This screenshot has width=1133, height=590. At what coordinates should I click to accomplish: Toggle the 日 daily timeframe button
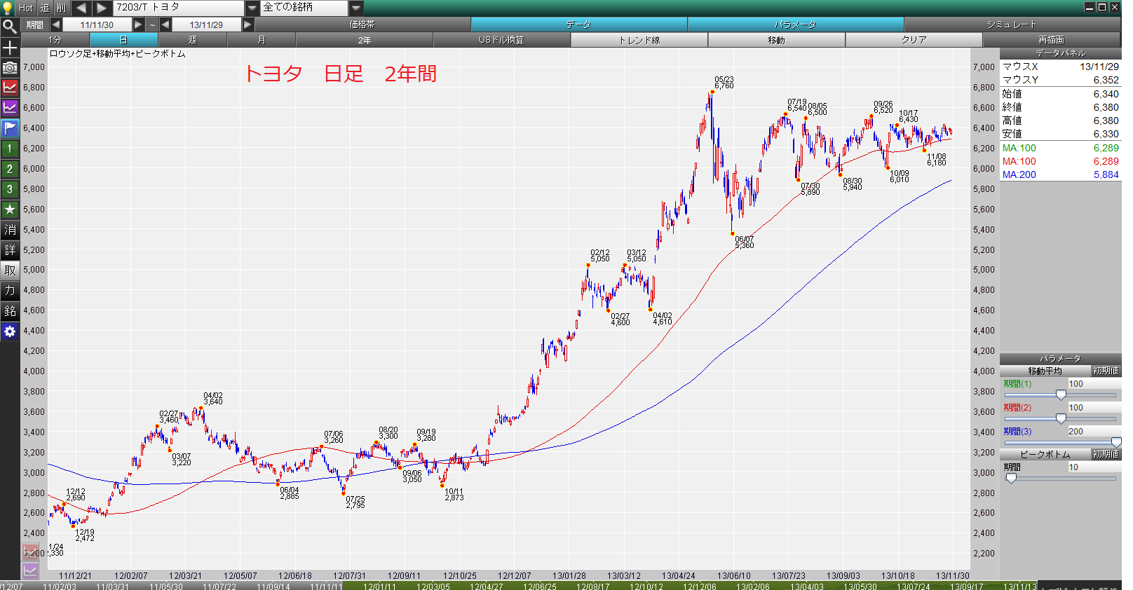124,40
